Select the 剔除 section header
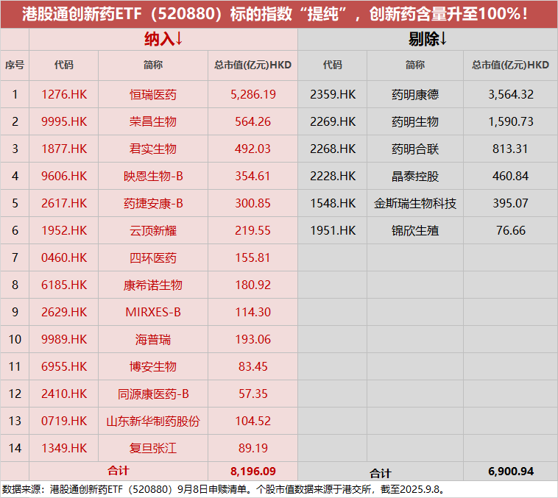This screenshot has width=558, height=498. pyautogui.click(x=428, y=39)
